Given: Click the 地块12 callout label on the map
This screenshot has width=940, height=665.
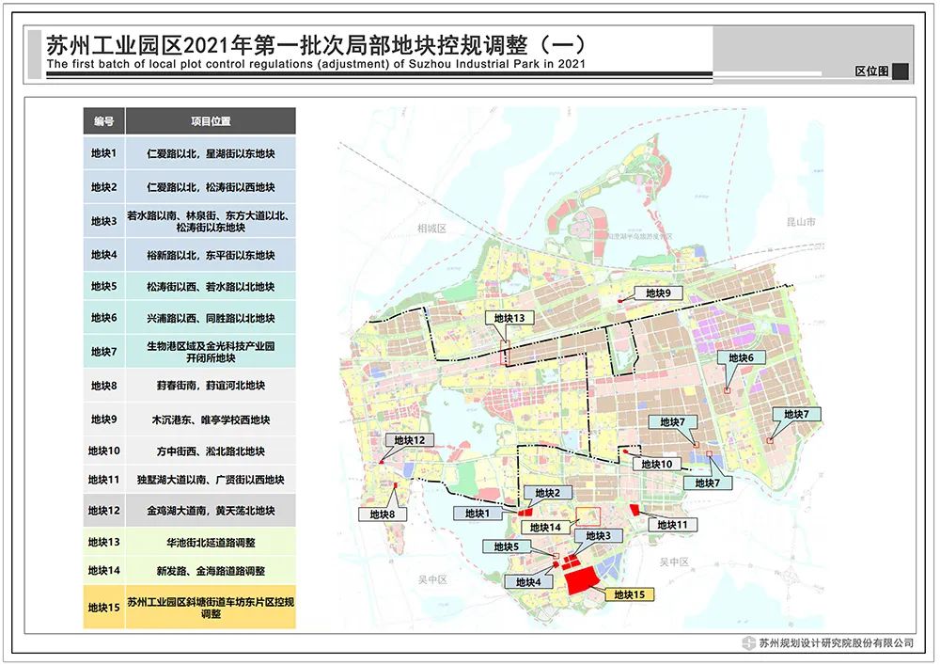Looking at the screenshot, I should tap(410, 440).
